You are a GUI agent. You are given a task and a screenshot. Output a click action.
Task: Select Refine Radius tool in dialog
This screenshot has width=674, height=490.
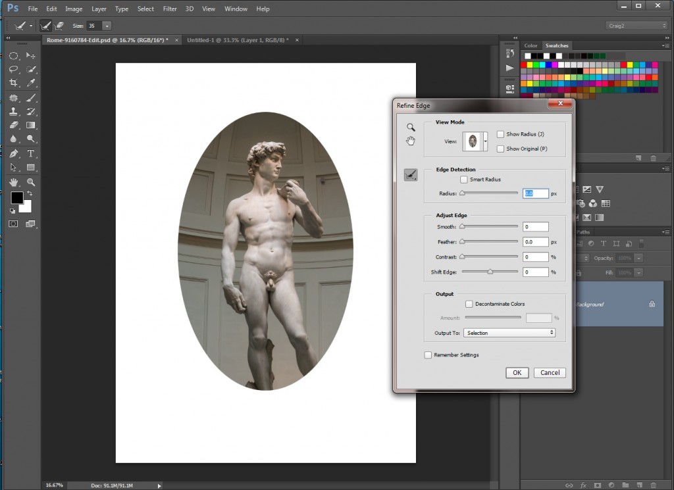[411, 175]
